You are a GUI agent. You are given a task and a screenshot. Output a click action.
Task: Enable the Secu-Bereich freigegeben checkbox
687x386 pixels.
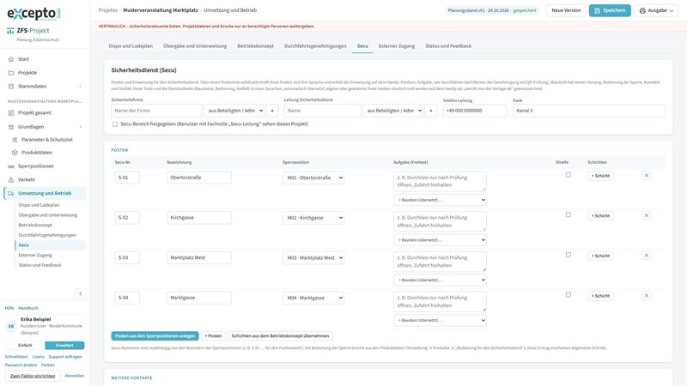coord(115,124)
